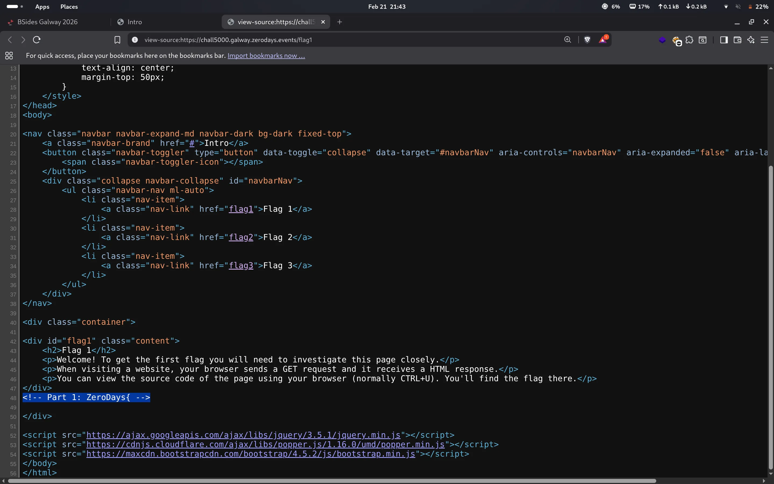Launch Leo AI sparkle icon
Screen dimensions: 774x484
click(751, 40)
